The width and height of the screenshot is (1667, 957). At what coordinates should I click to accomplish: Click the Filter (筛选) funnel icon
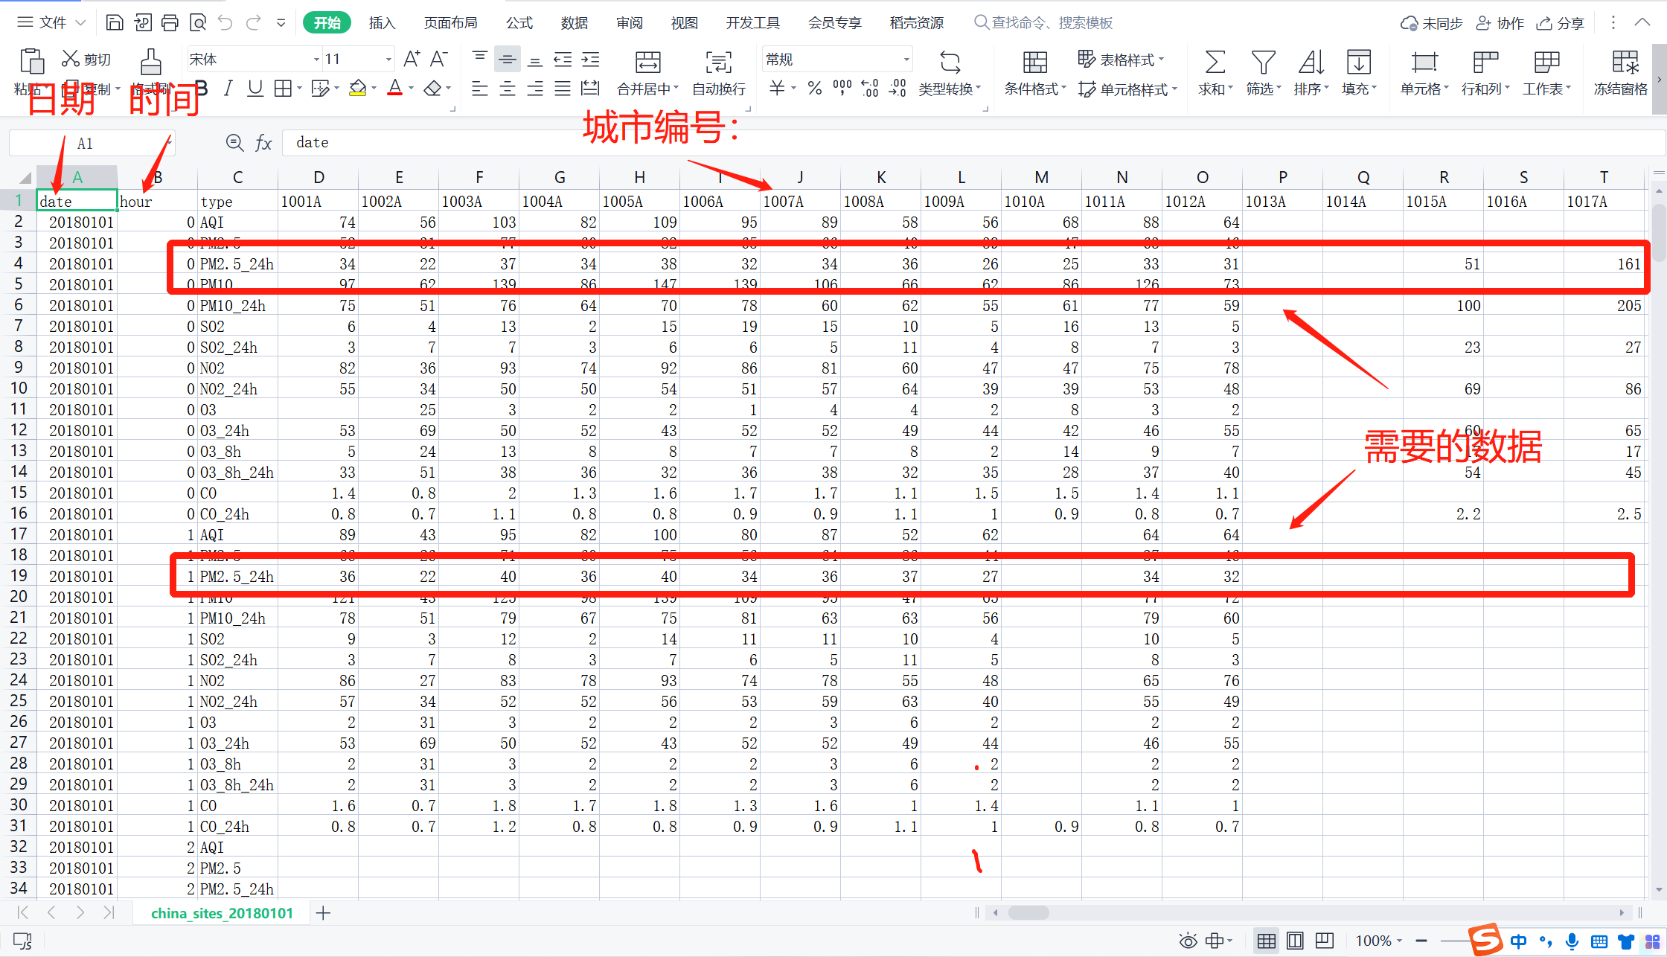(x=1263, y=63)
